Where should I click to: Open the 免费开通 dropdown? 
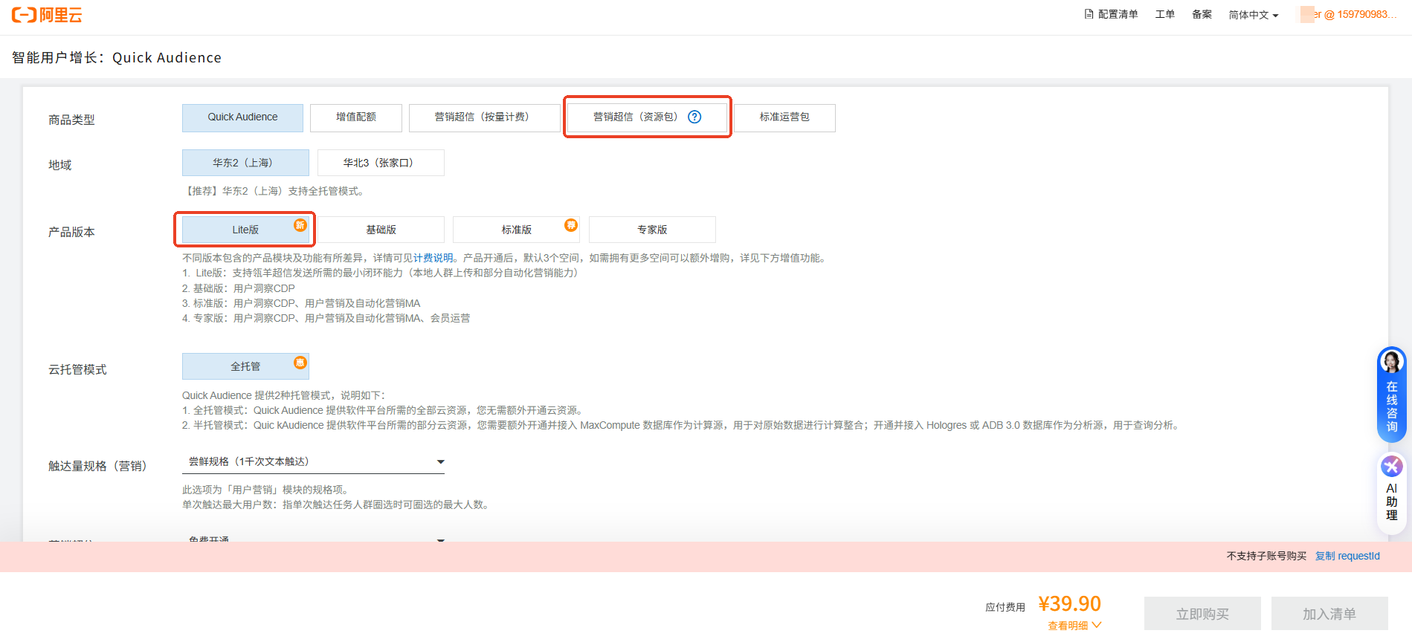click(x=313, y=539)
